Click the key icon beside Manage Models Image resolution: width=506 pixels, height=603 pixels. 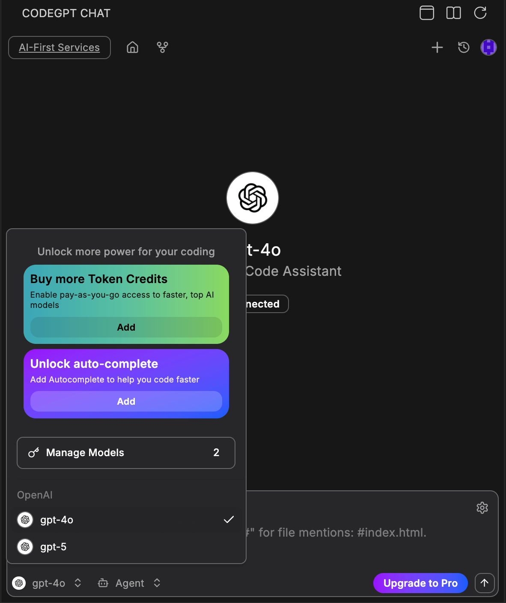[34, 453]
